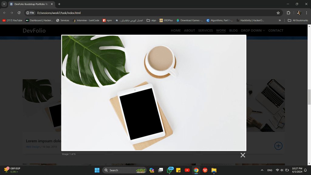
Task: Click the 'Image 1 of 6' caption
Action: tap(69, 154)
